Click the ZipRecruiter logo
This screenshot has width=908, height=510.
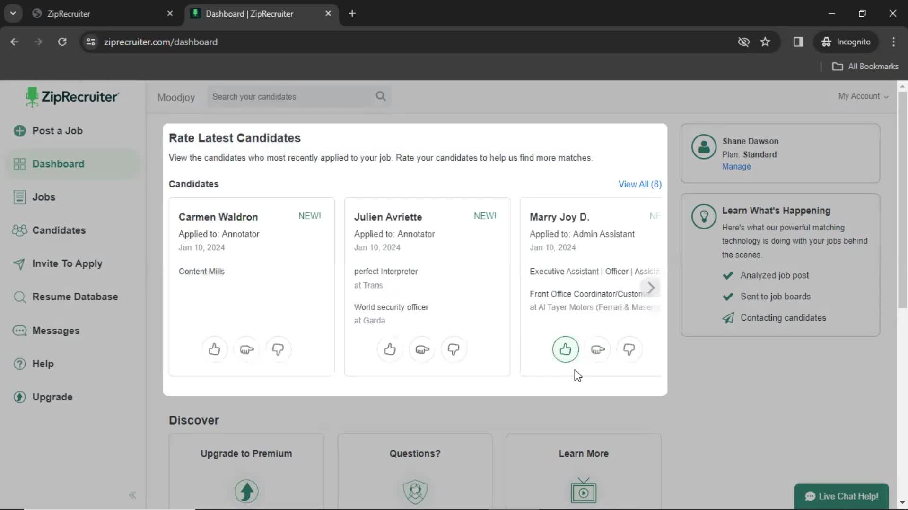click(x=72, y=97)
